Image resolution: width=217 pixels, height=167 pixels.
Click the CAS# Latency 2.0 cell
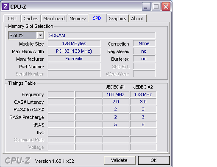tap(116, 102)
